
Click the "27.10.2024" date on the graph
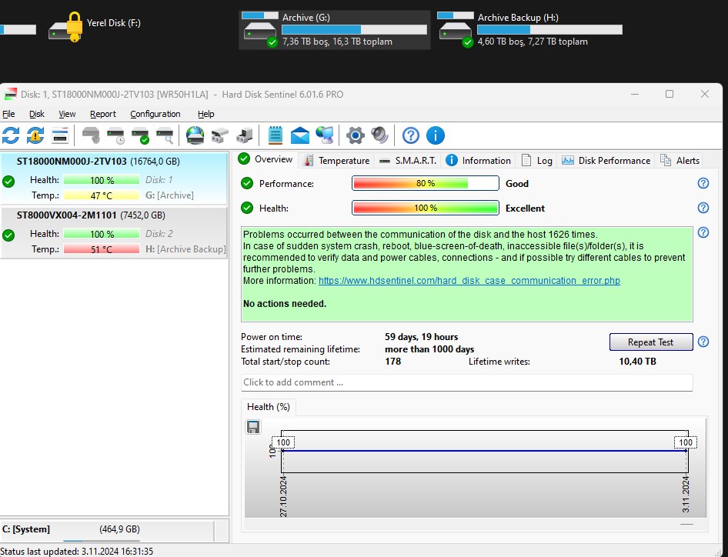pos(283,497)
